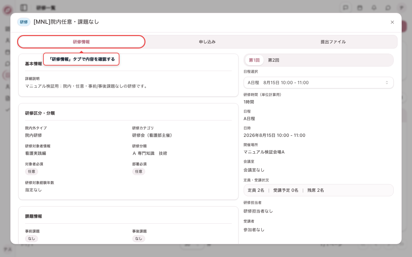Screen dimensions: 412x257
Task: Click the venue マニュアル検証会場A
Action: click(264, 152)
